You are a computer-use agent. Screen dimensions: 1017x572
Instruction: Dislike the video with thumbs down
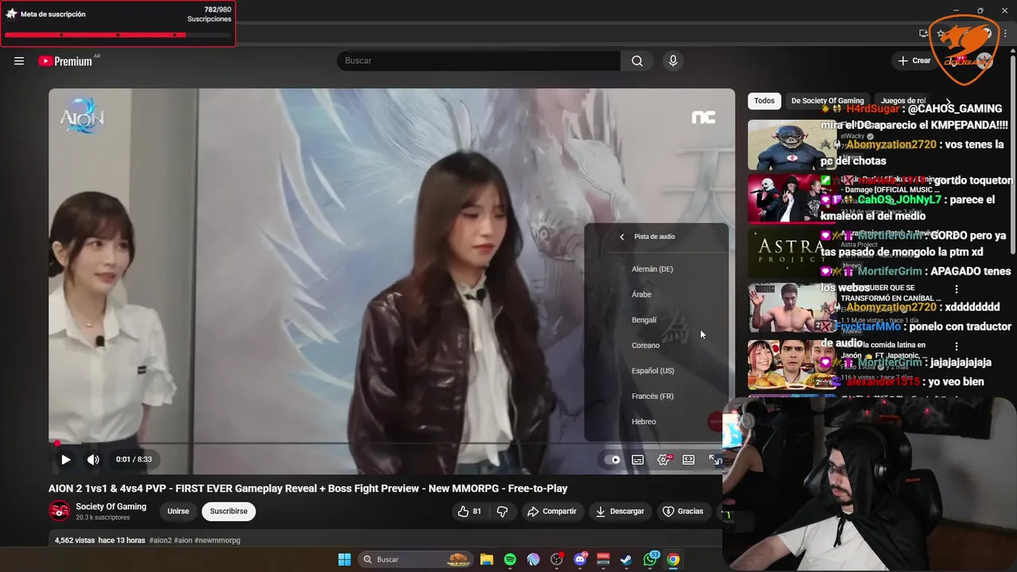tap(502, 512)
